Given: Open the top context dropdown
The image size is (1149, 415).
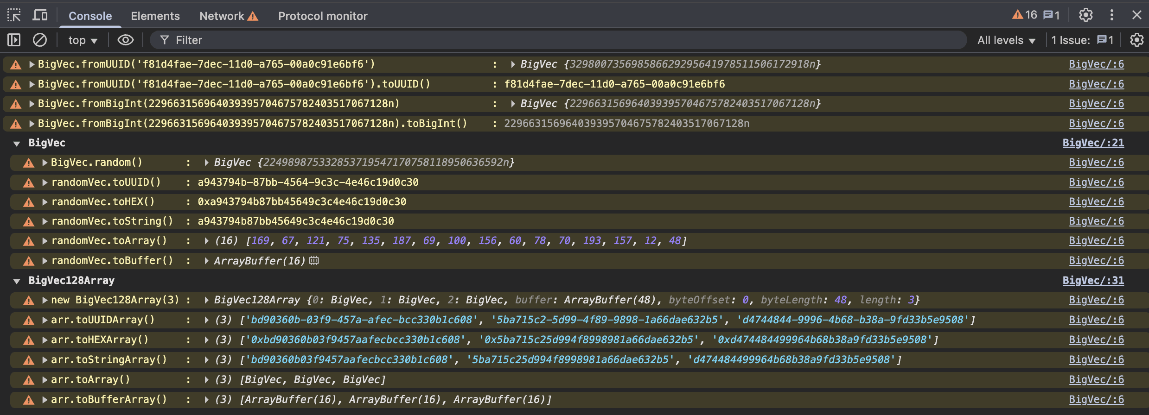Looking at the screenshot, I should pos(83,40).
